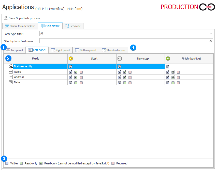
Task: Click the abc icon beside Name
Action: click(11, 72)
